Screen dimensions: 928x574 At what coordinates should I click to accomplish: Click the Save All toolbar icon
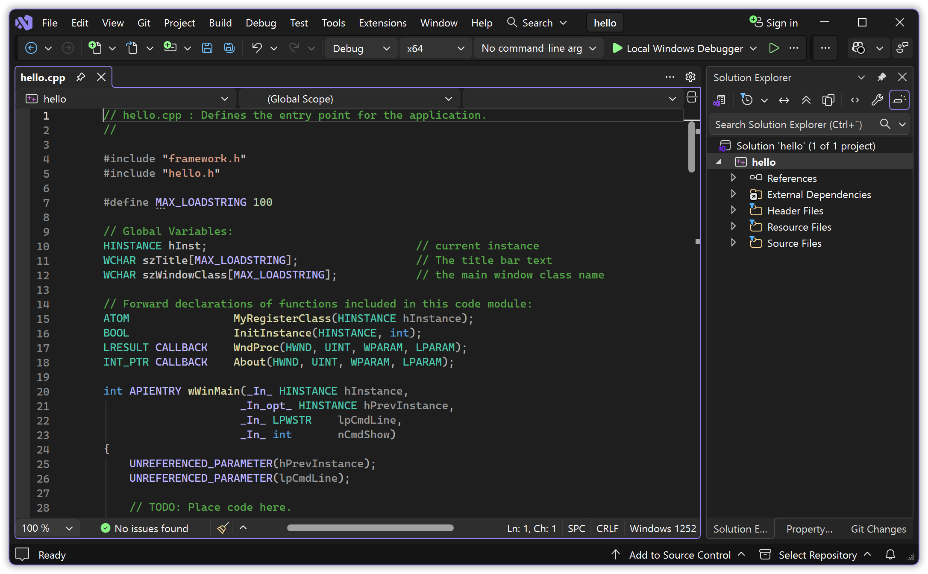[229, 48]
